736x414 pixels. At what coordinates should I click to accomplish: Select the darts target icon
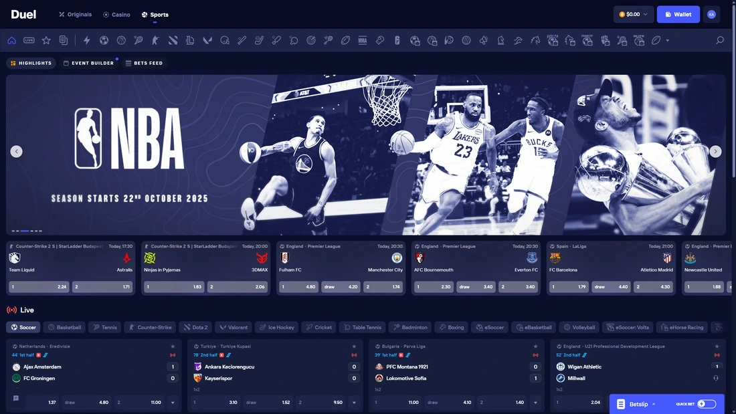pyautogui.click(x=310, y=40)
